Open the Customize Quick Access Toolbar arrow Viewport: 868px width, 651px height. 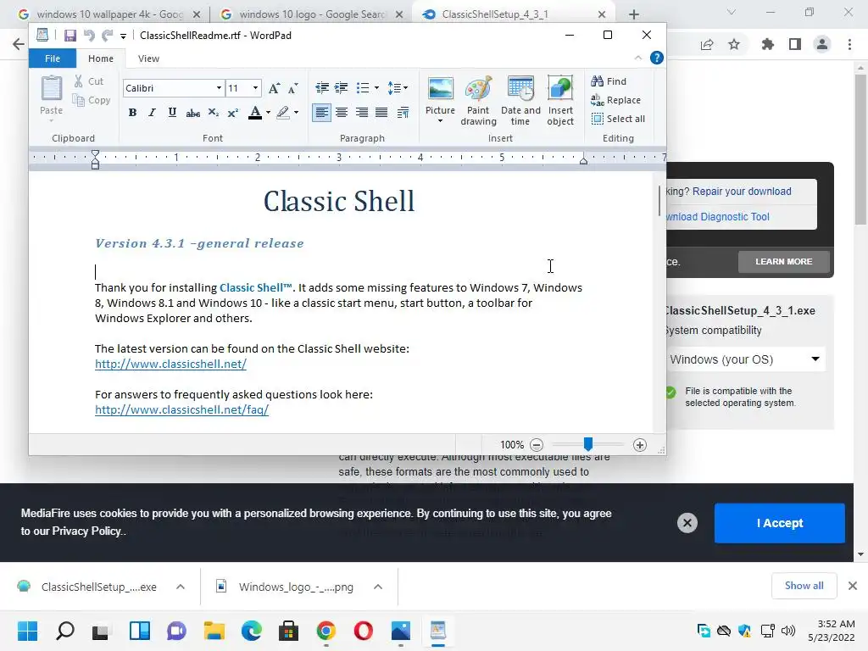tap(123, 36)
